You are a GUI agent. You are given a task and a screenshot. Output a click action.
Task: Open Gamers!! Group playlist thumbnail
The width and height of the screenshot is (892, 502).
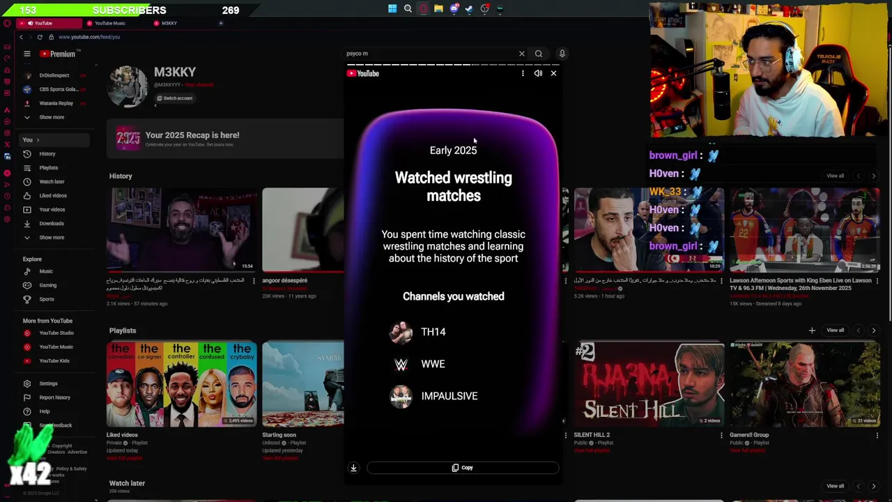pyautogui.click(x=805, y=383)
